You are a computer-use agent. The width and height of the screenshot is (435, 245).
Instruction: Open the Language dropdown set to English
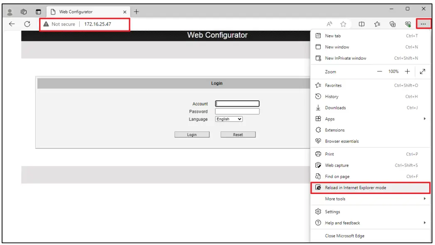click(229, 119)
